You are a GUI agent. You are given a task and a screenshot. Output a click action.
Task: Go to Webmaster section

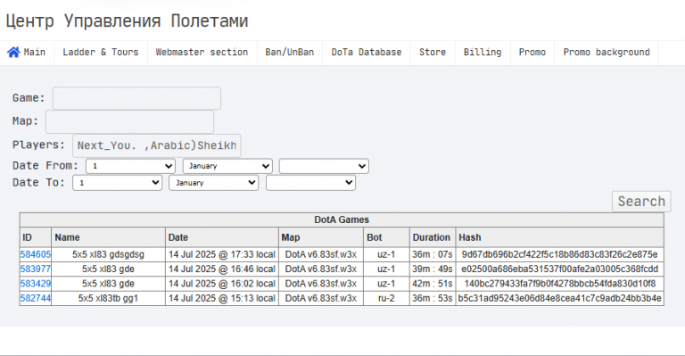coord(202,53)
